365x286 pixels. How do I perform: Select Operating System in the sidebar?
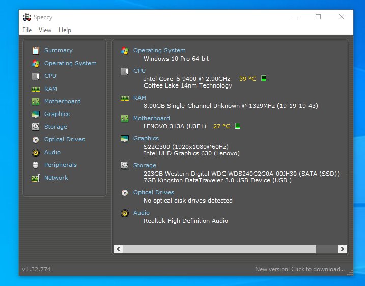pos(70,63)
